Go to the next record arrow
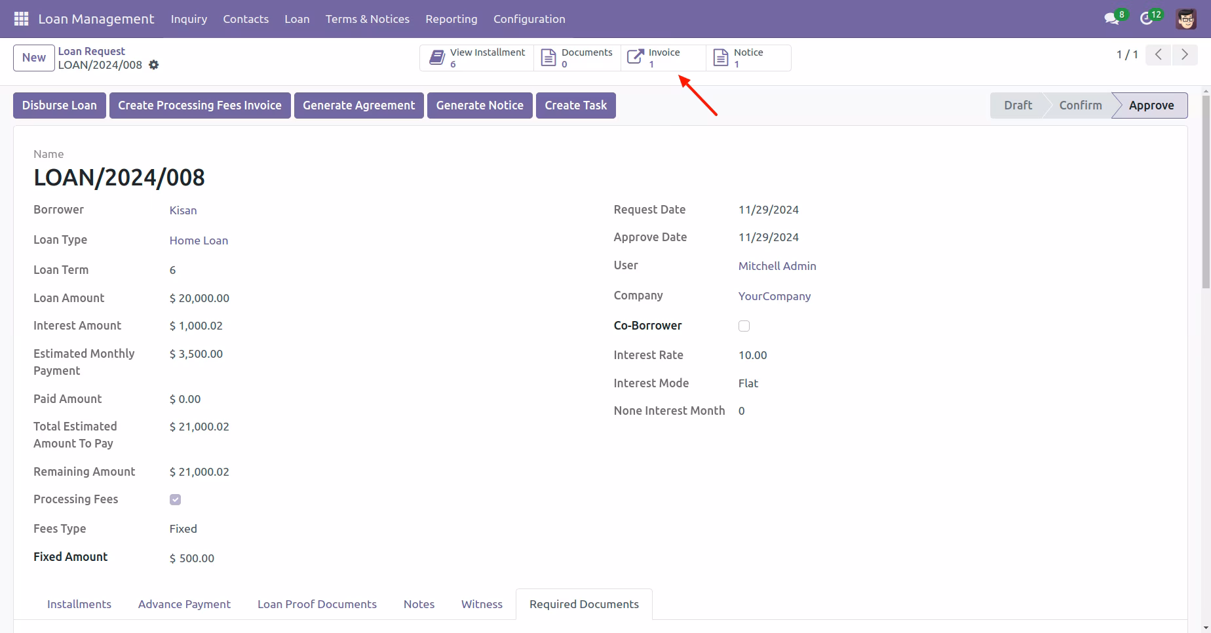Image resolution: width=1211 pixels, height=633 pixels. [x=1185, y=55]
